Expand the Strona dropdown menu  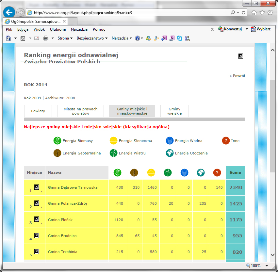[x=65, y=38]
